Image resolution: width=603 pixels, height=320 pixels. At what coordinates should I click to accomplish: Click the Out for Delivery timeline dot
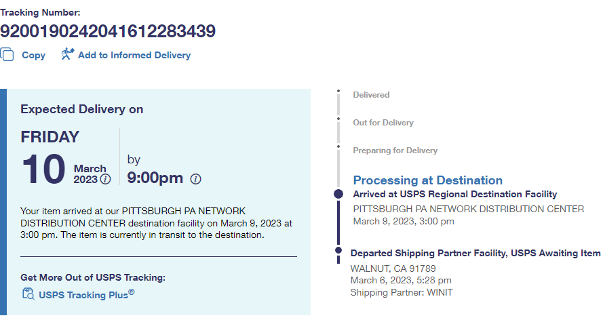point(338,119)
